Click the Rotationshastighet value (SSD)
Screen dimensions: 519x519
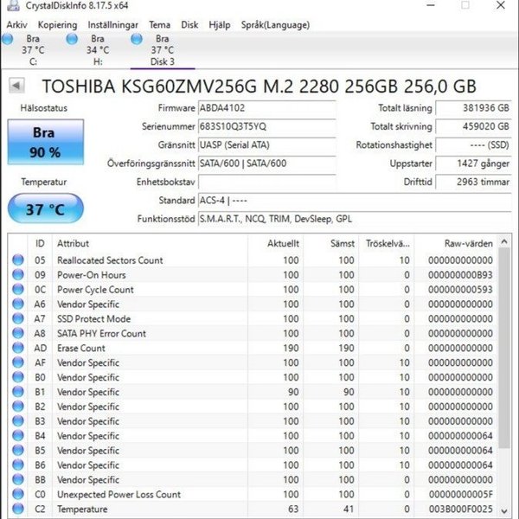474,145
